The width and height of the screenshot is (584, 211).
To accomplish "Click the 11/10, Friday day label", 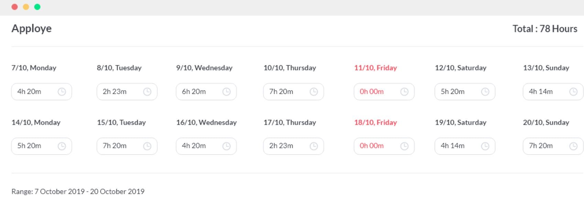I will click(x=376, y=68).
